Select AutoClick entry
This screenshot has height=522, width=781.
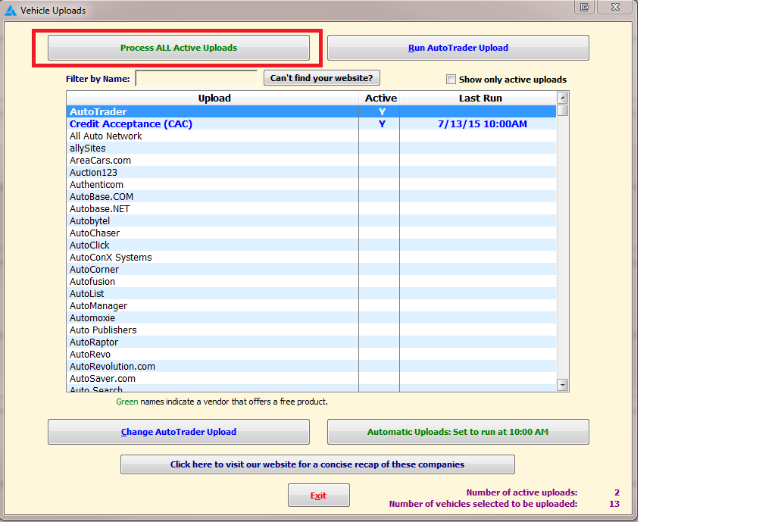point(311,245)
